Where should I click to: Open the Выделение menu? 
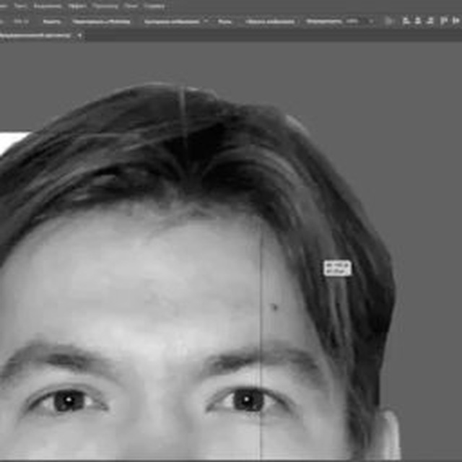point(48,6)
